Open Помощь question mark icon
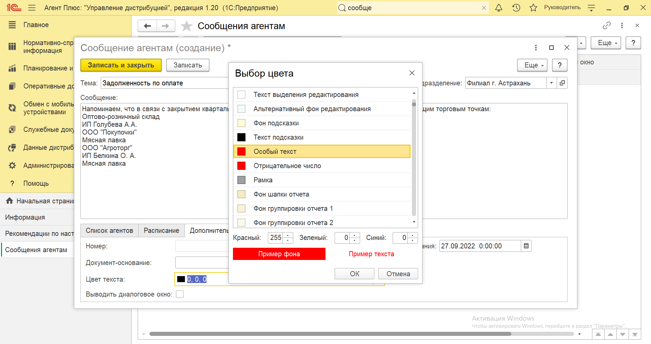Viewport: 651px width, 344px height. tap(12, 183)
